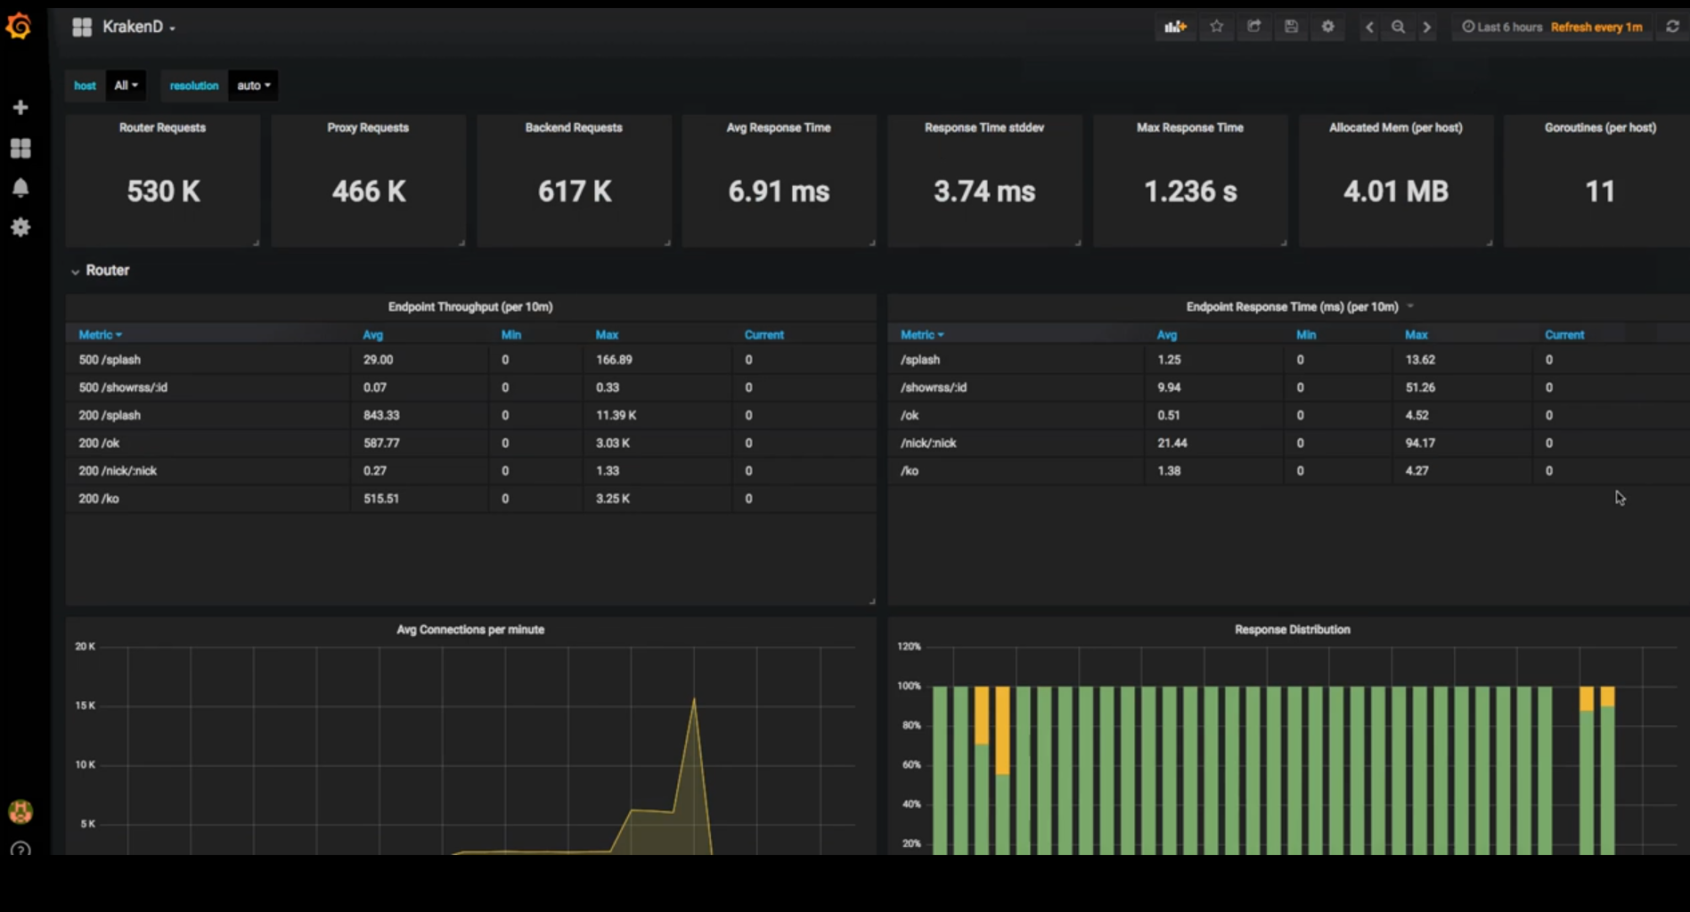Open the resolution auto dropdown
The image size is (1690, 912).
coord(253,85)
